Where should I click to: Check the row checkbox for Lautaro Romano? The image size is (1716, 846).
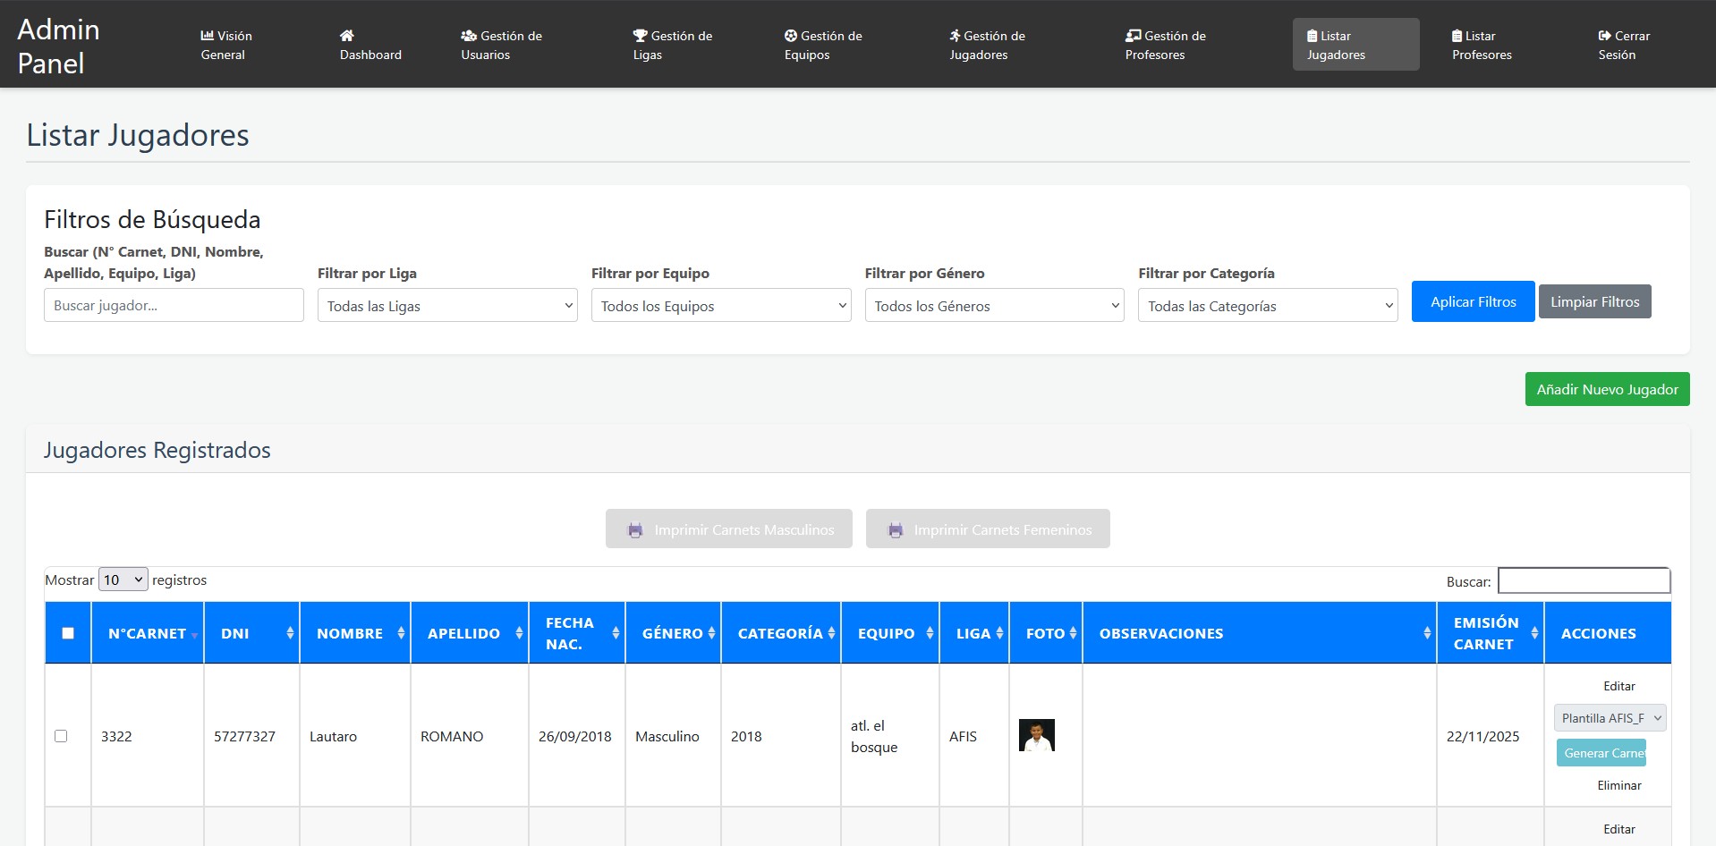[x=61, y=736]
